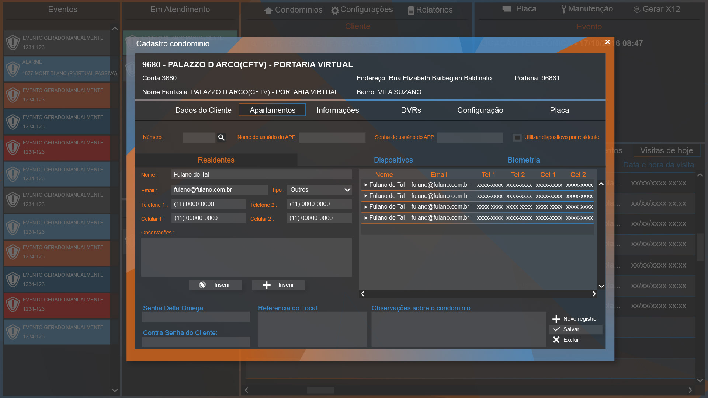Click the Observações text area
The image size is (708, 398).
click(246, 258)
